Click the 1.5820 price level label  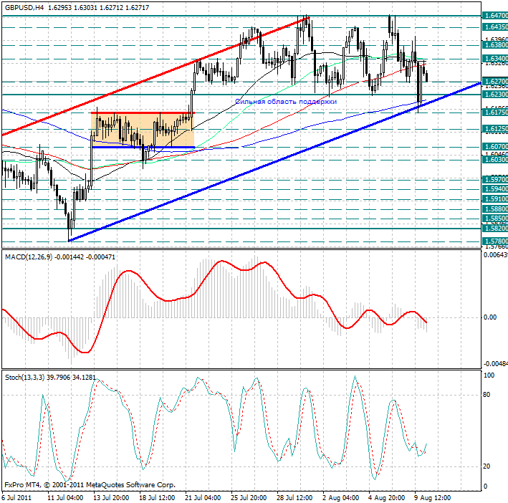click(x=495, y=229)
